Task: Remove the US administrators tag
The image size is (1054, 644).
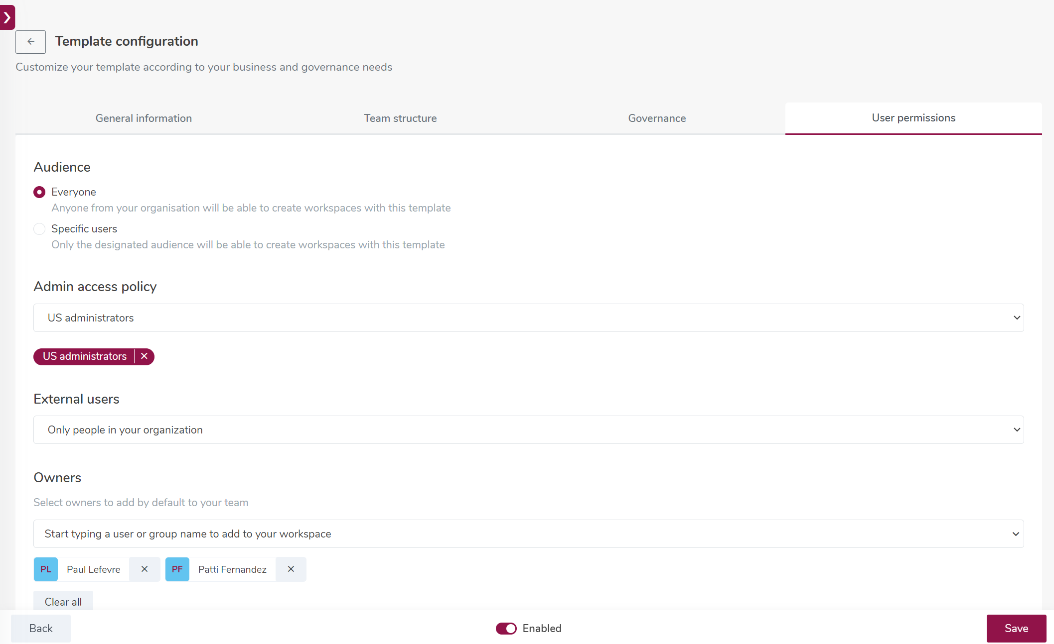Action: tap(145, 356)
